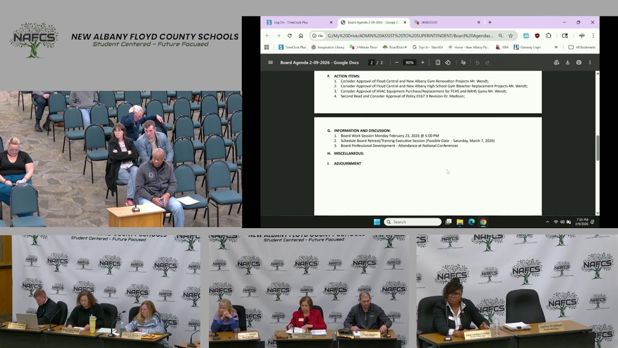Expand the hidden bookmarks overflow chevron
This screenshot has width=618, height=348.
pos(556,47)
